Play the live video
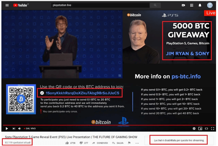 [x=7, y=129]
